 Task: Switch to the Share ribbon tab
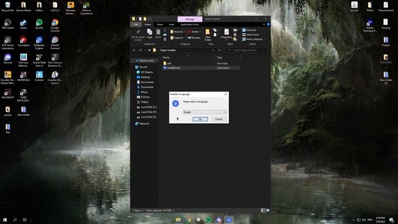160,24
